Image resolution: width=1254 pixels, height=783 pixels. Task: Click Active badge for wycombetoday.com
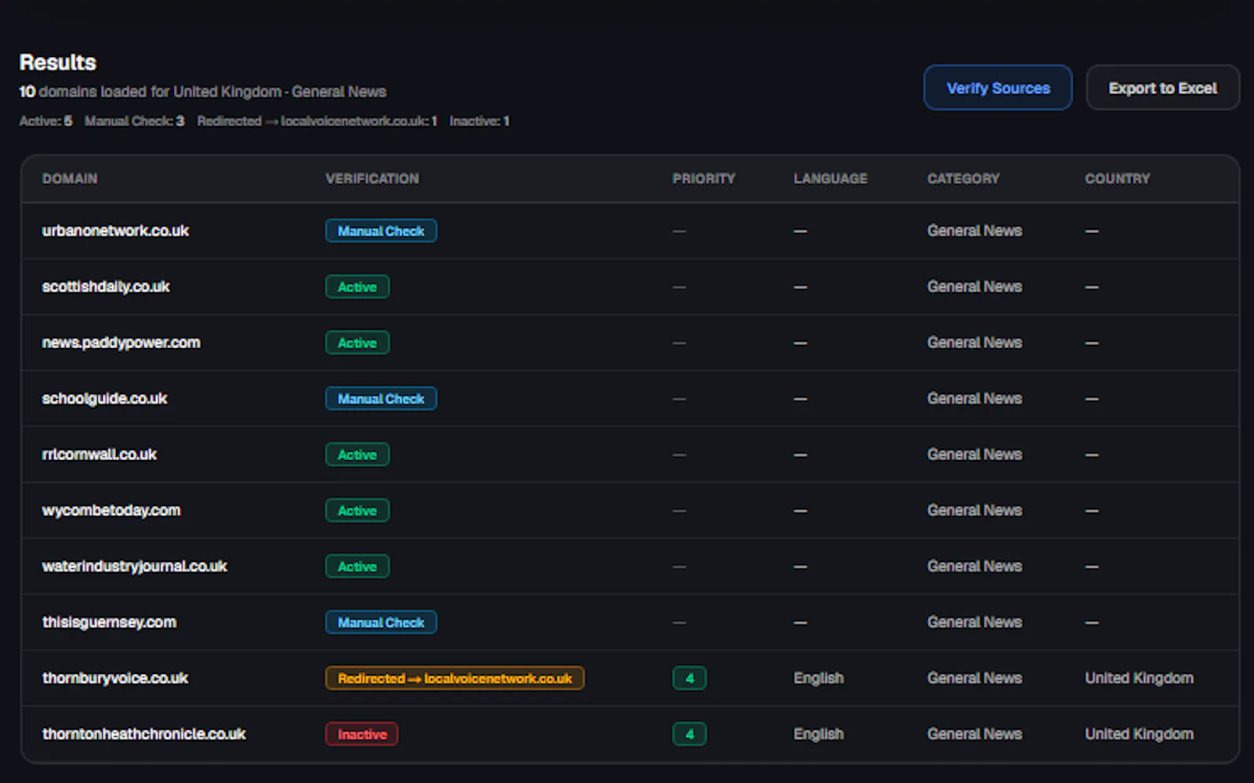357,510
